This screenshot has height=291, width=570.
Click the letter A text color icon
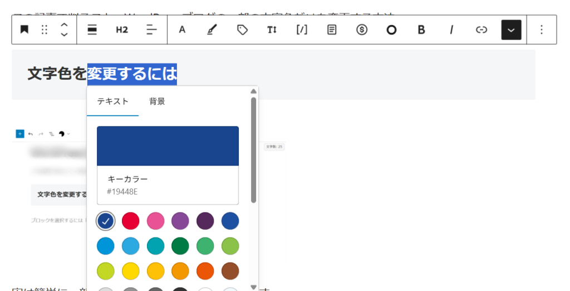click(182, 30)
